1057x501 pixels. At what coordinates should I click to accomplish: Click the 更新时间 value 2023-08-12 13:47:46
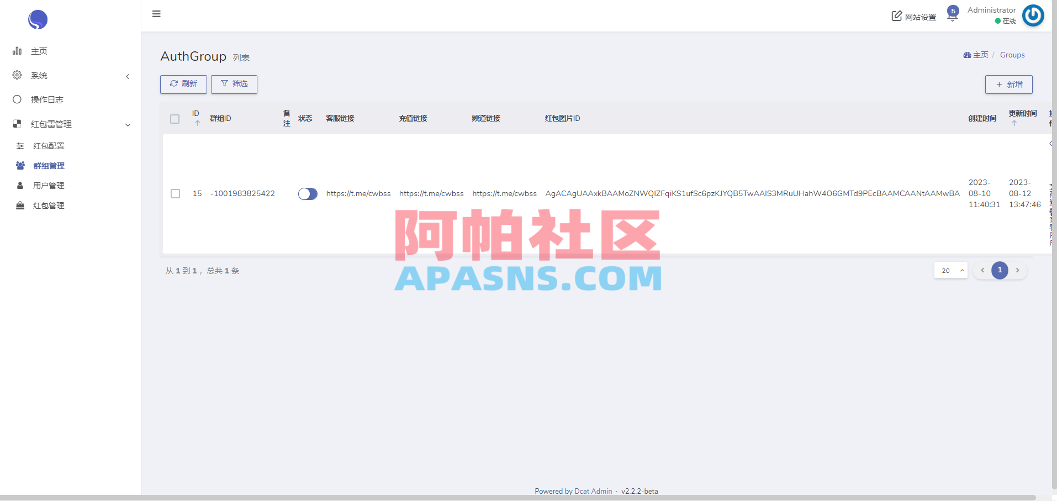pos(1024,193)
